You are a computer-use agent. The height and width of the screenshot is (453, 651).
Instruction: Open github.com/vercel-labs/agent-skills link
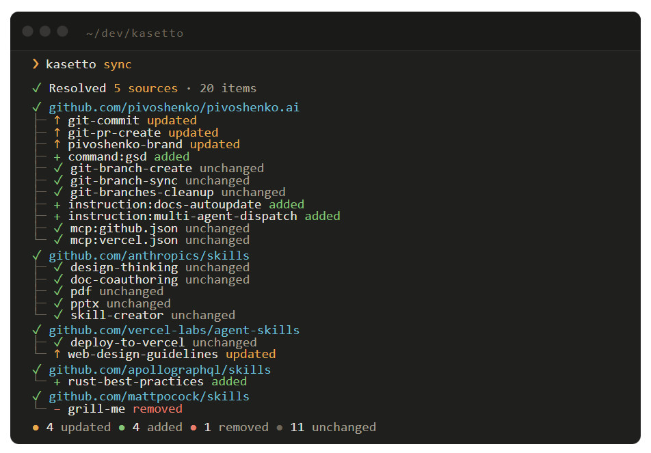174,330
